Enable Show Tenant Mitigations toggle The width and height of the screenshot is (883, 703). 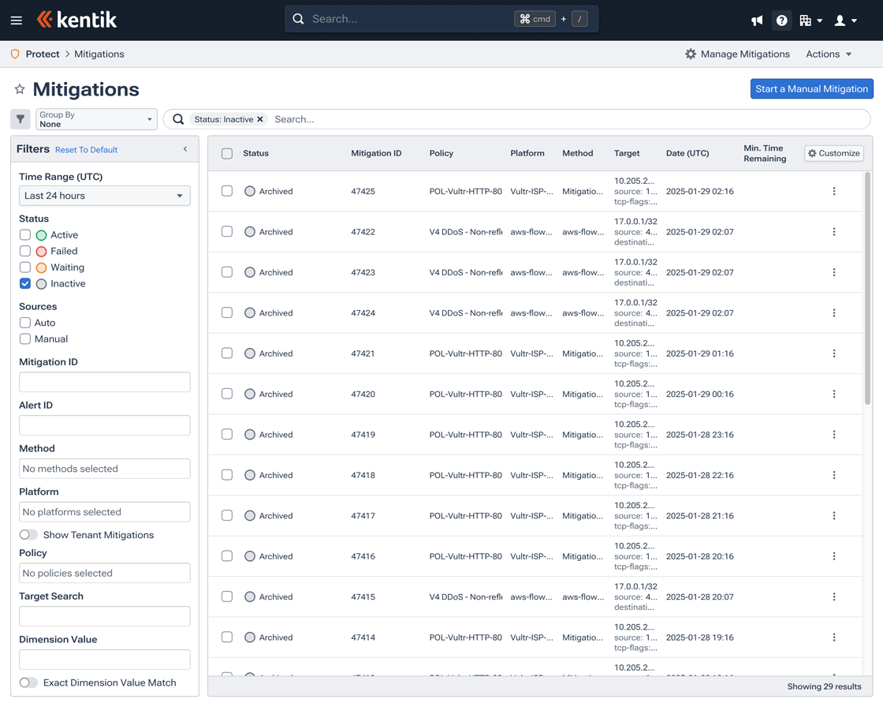(28, 534)
